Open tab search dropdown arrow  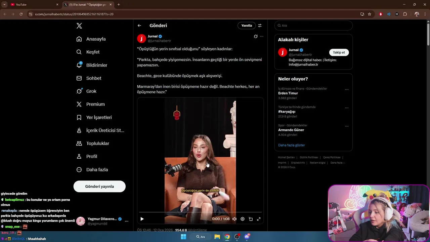pos(4,5)
